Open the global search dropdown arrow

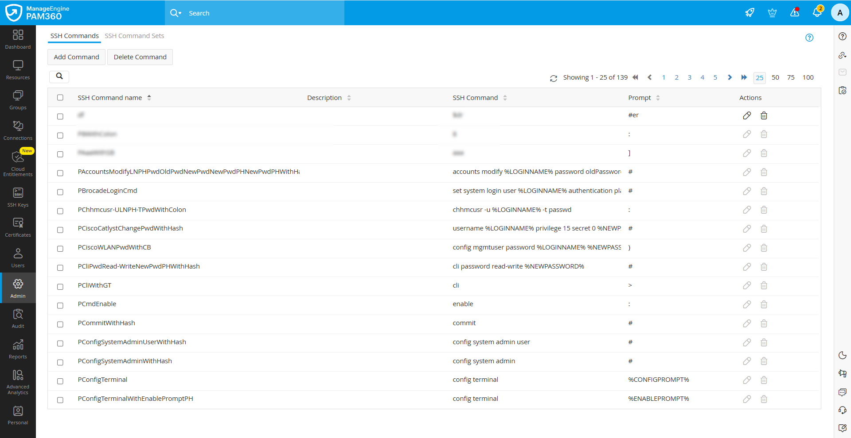[180, 13]
